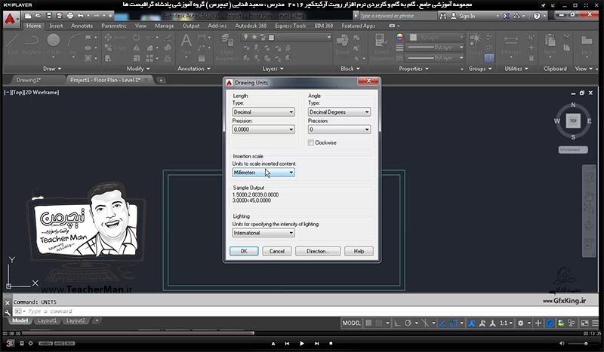Click the workspace switching gear icon in status bar
Screen dimensions: 604x352
tap(520, 323)
